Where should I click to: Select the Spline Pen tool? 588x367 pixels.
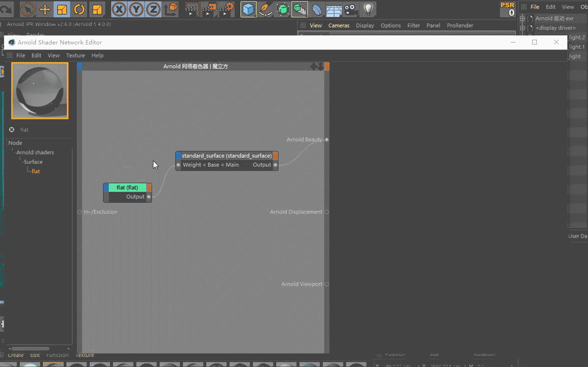[x=265, y=9]
